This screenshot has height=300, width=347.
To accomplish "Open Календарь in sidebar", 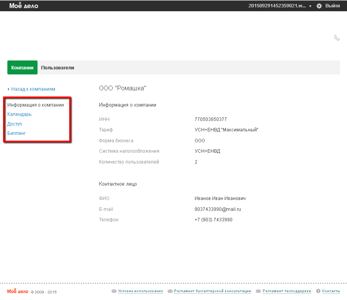I will click(x=19, y=114).
